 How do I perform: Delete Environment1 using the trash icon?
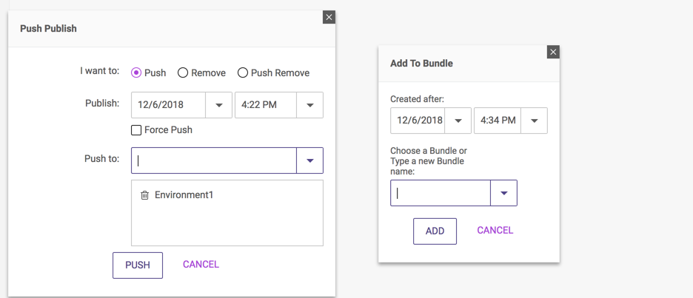(x=144, y=195)
